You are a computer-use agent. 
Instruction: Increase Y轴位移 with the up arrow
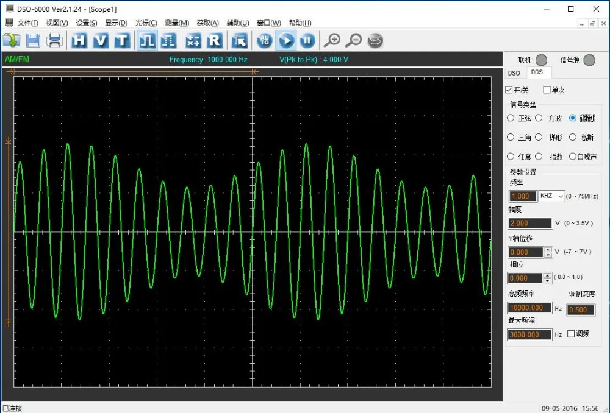pos(548,249)
